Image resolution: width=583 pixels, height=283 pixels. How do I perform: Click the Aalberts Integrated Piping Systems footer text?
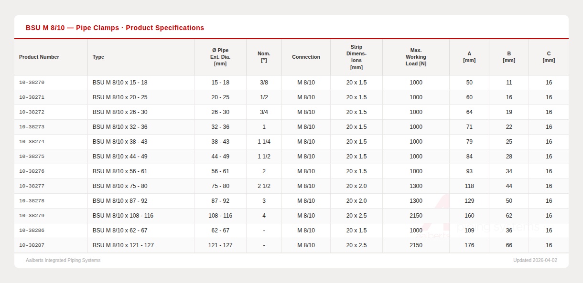(x=63, y=260)
